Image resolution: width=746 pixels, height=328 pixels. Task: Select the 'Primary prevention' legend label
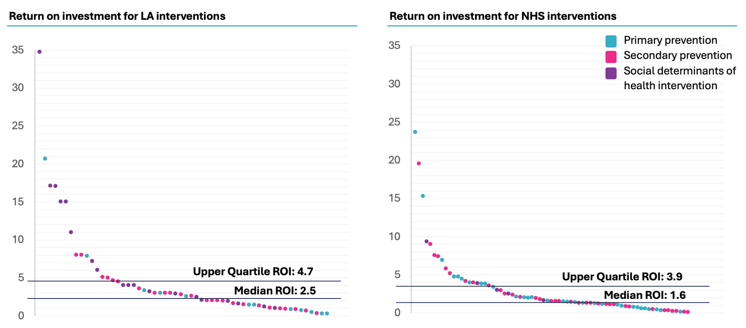(x=670, y=40)
